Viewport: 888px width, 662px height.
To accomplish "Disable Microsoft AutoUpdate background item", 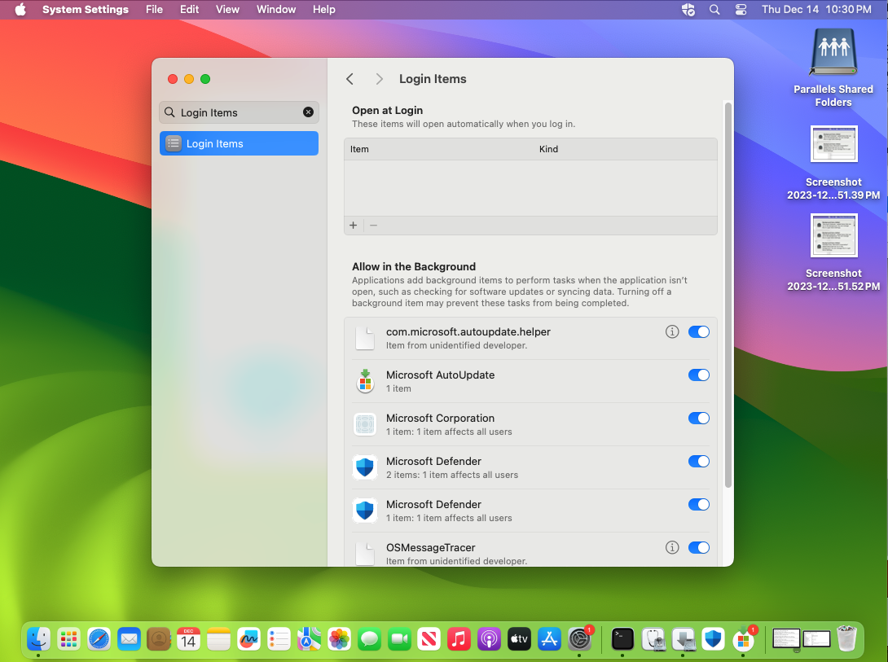I will pos(698,375).
